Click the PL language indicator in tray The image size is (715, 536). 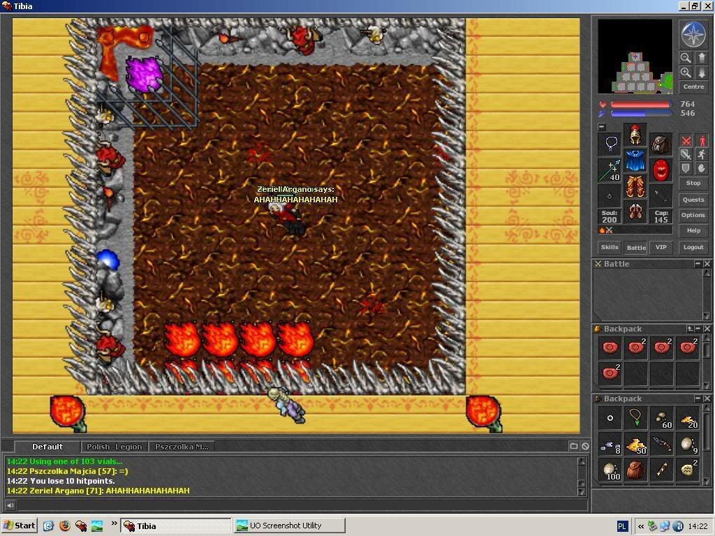[x=622, y=526]
